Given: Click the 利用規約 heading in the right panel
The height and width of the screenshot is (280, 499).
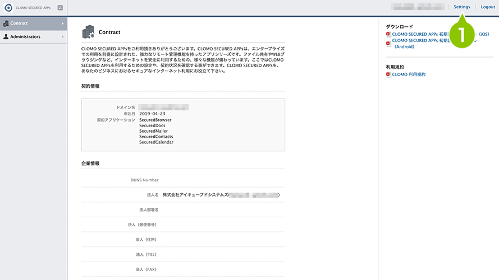Looking at the screenshot, I should click(x=395, y=67).
